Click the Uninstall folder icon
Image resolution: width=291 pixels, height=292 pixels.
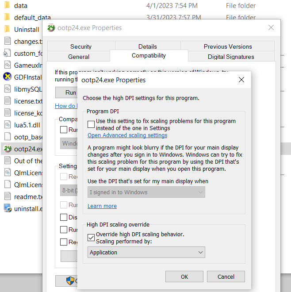(7, 29)
